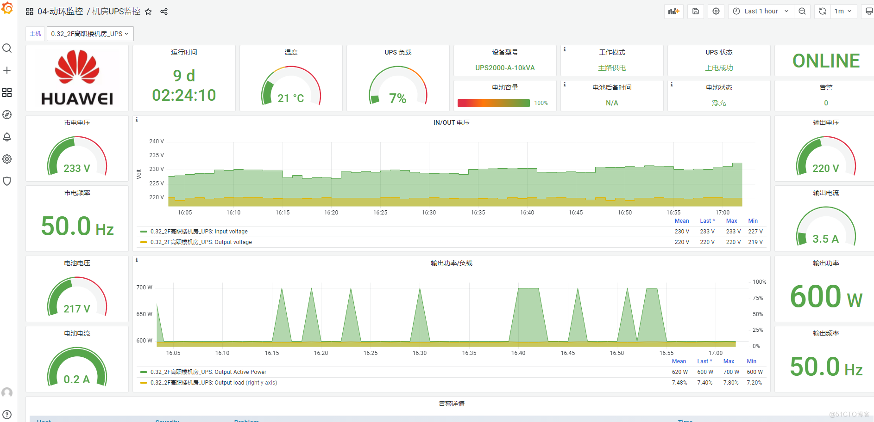The image size is (874, 422).
Task: Refresh the dashboard
Action: 823,12
